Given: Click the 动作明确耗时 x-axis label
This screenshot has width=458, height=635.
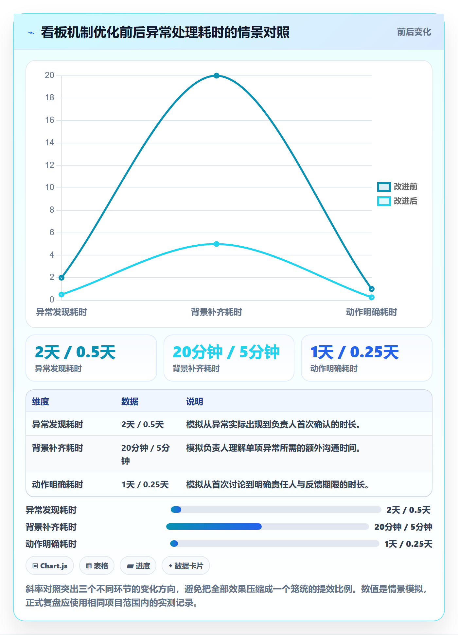Looking at the screenshot, I should tap(372, 312).
